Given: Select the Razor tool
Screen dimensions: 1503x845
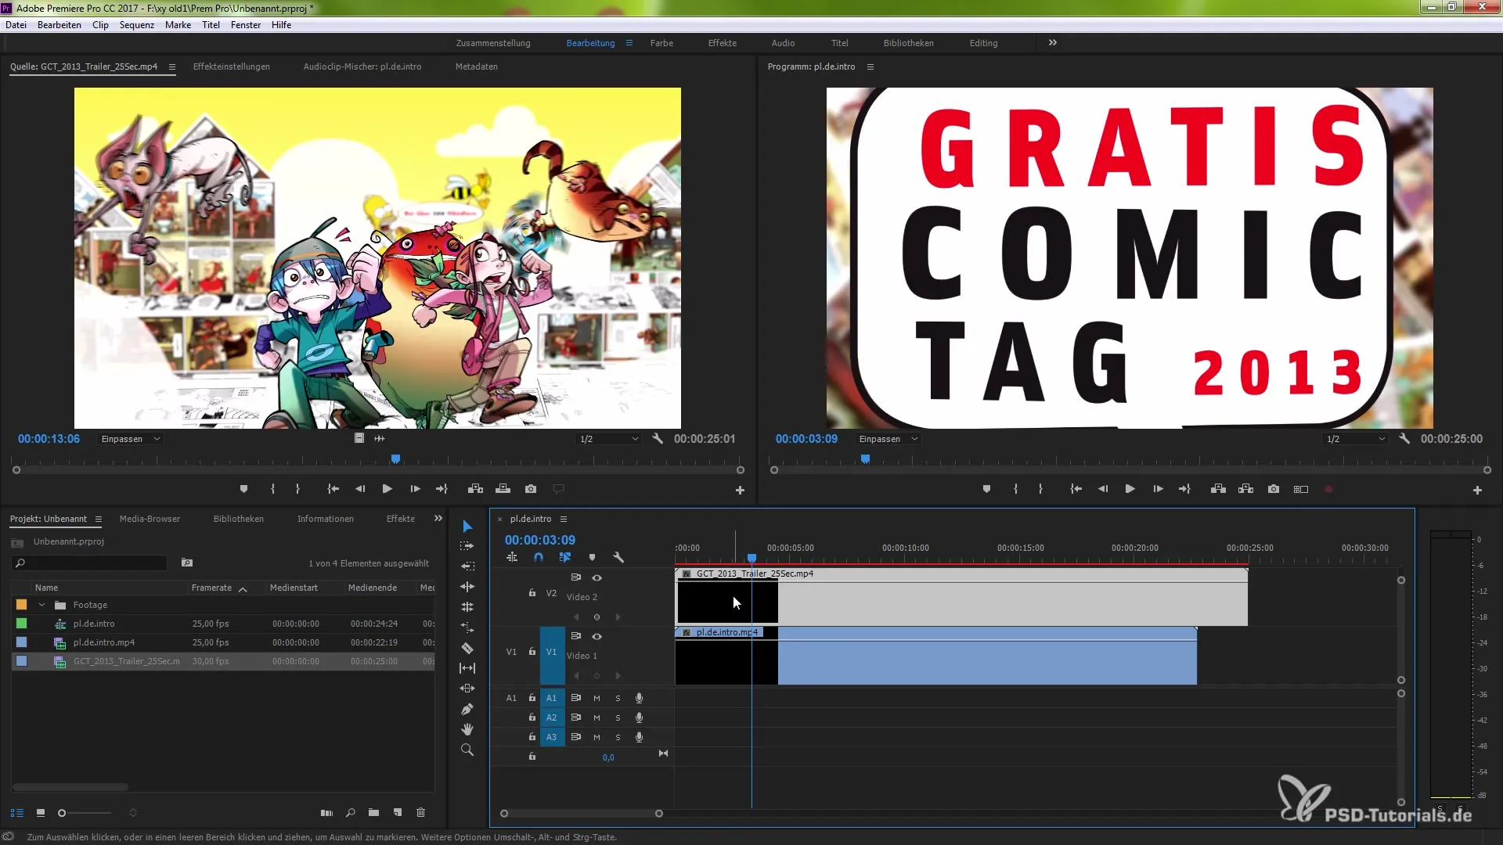Looking at the screenshot, I should tap(467, 648).
